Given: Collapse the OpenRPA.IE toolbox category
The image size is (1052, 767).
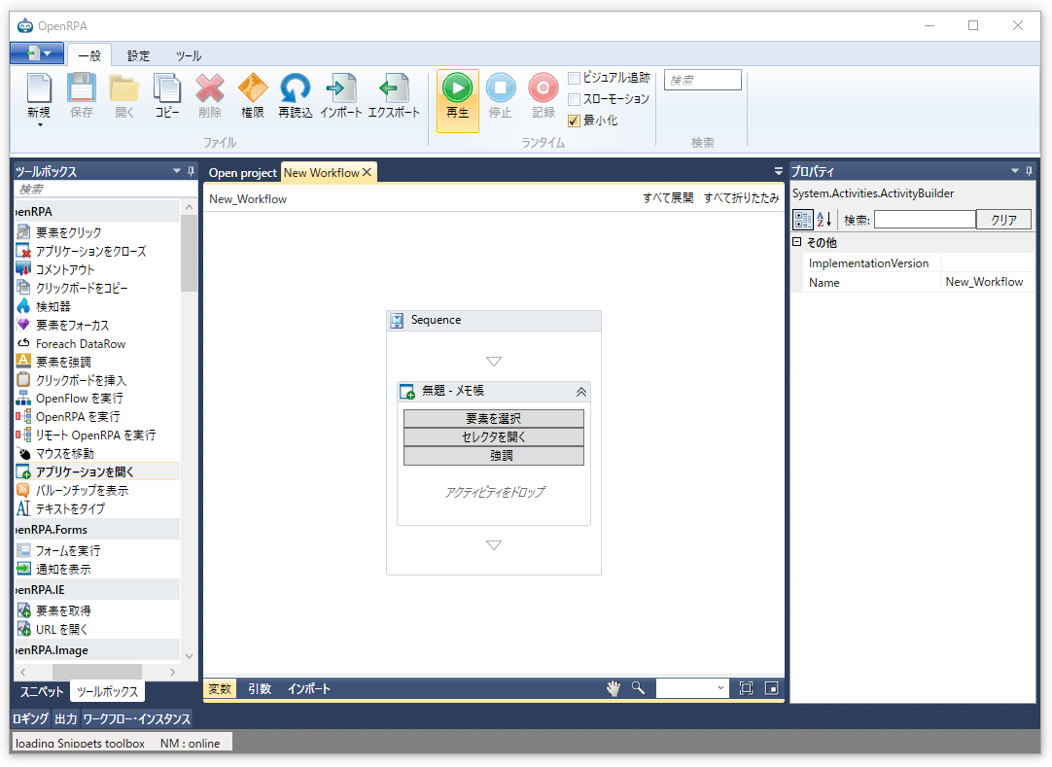Looking at the screenshot, I should 97,590.
